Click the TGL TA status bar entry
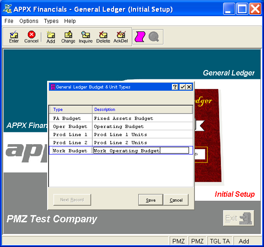Screen dimensions: 264x247 click(220, 241)
